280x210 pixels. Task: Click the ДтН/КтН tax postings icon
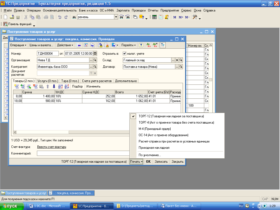coord(155,45)
